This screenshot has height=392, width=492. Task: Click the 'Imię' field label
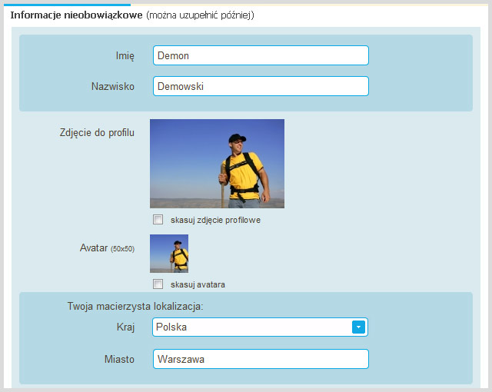pos(123,55)
